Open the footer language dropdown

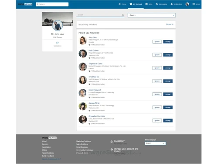coord(155,143)
